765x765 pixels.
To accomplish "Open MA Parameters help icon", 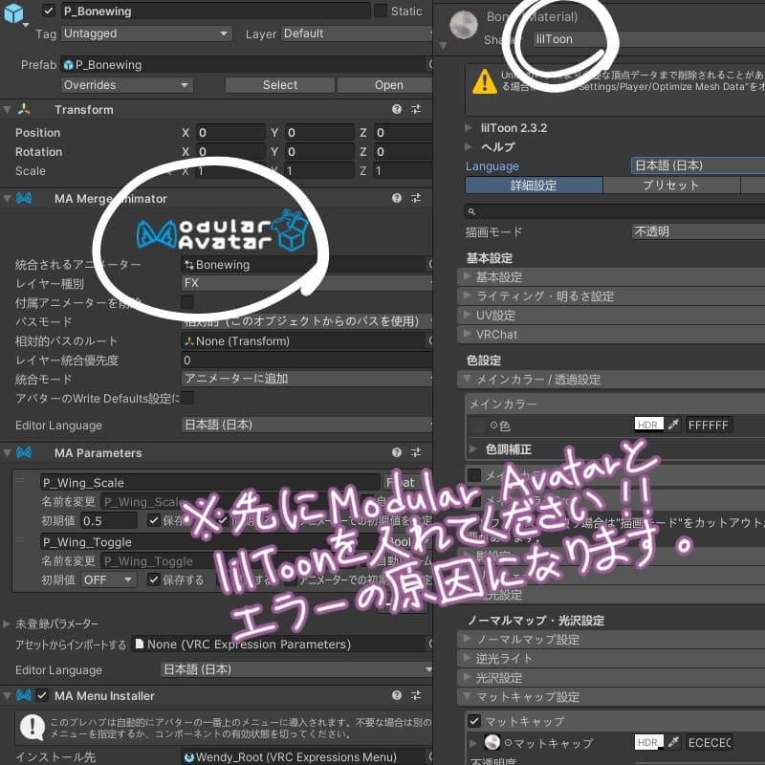I will [x=397, y=452].
